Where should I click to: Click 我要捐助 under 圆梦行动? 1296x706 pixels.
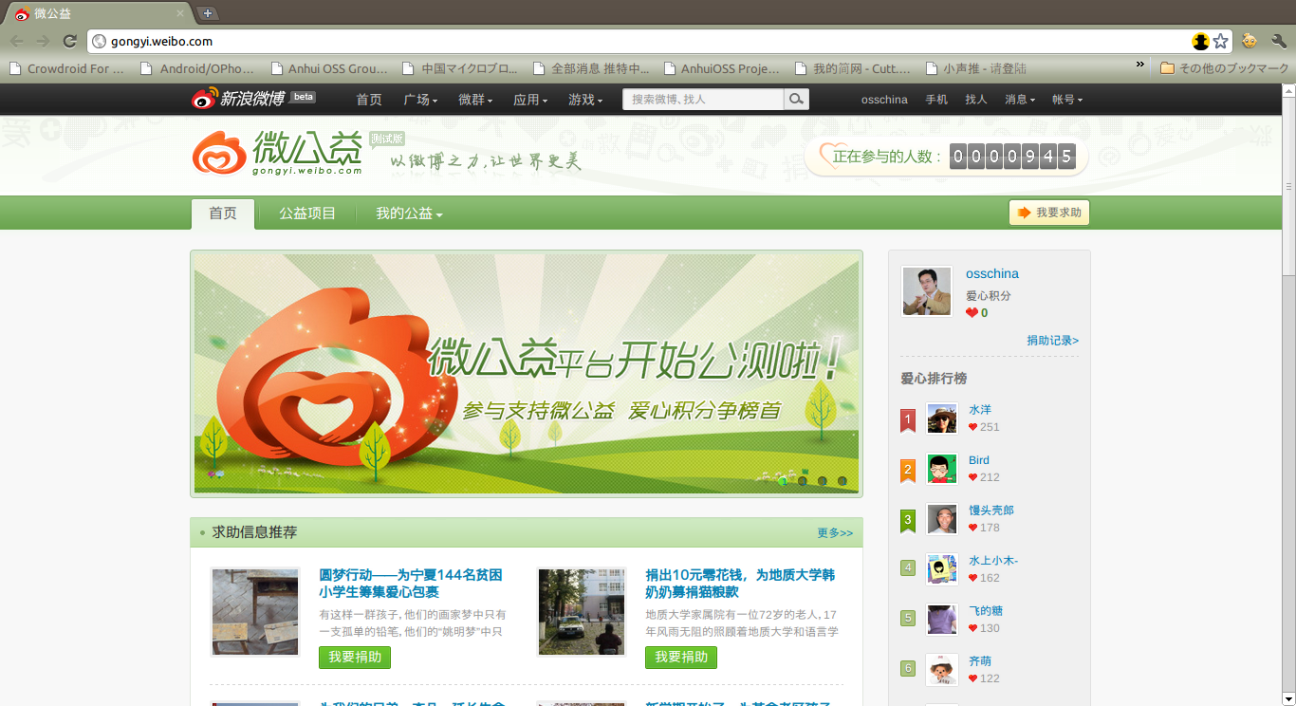355,657
